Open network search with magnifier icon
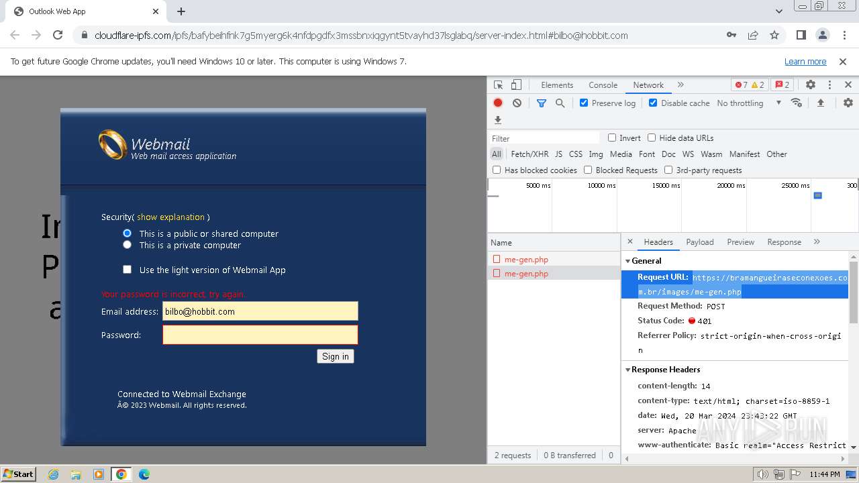 click(x=560, y=103)
